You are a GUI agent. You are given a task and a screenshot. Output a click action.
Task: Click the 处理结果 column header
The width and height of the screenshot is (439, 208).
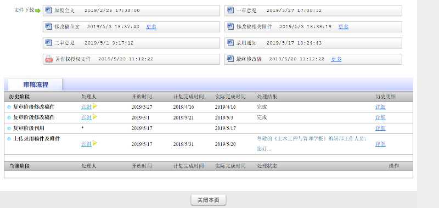[x=267, y=97]
